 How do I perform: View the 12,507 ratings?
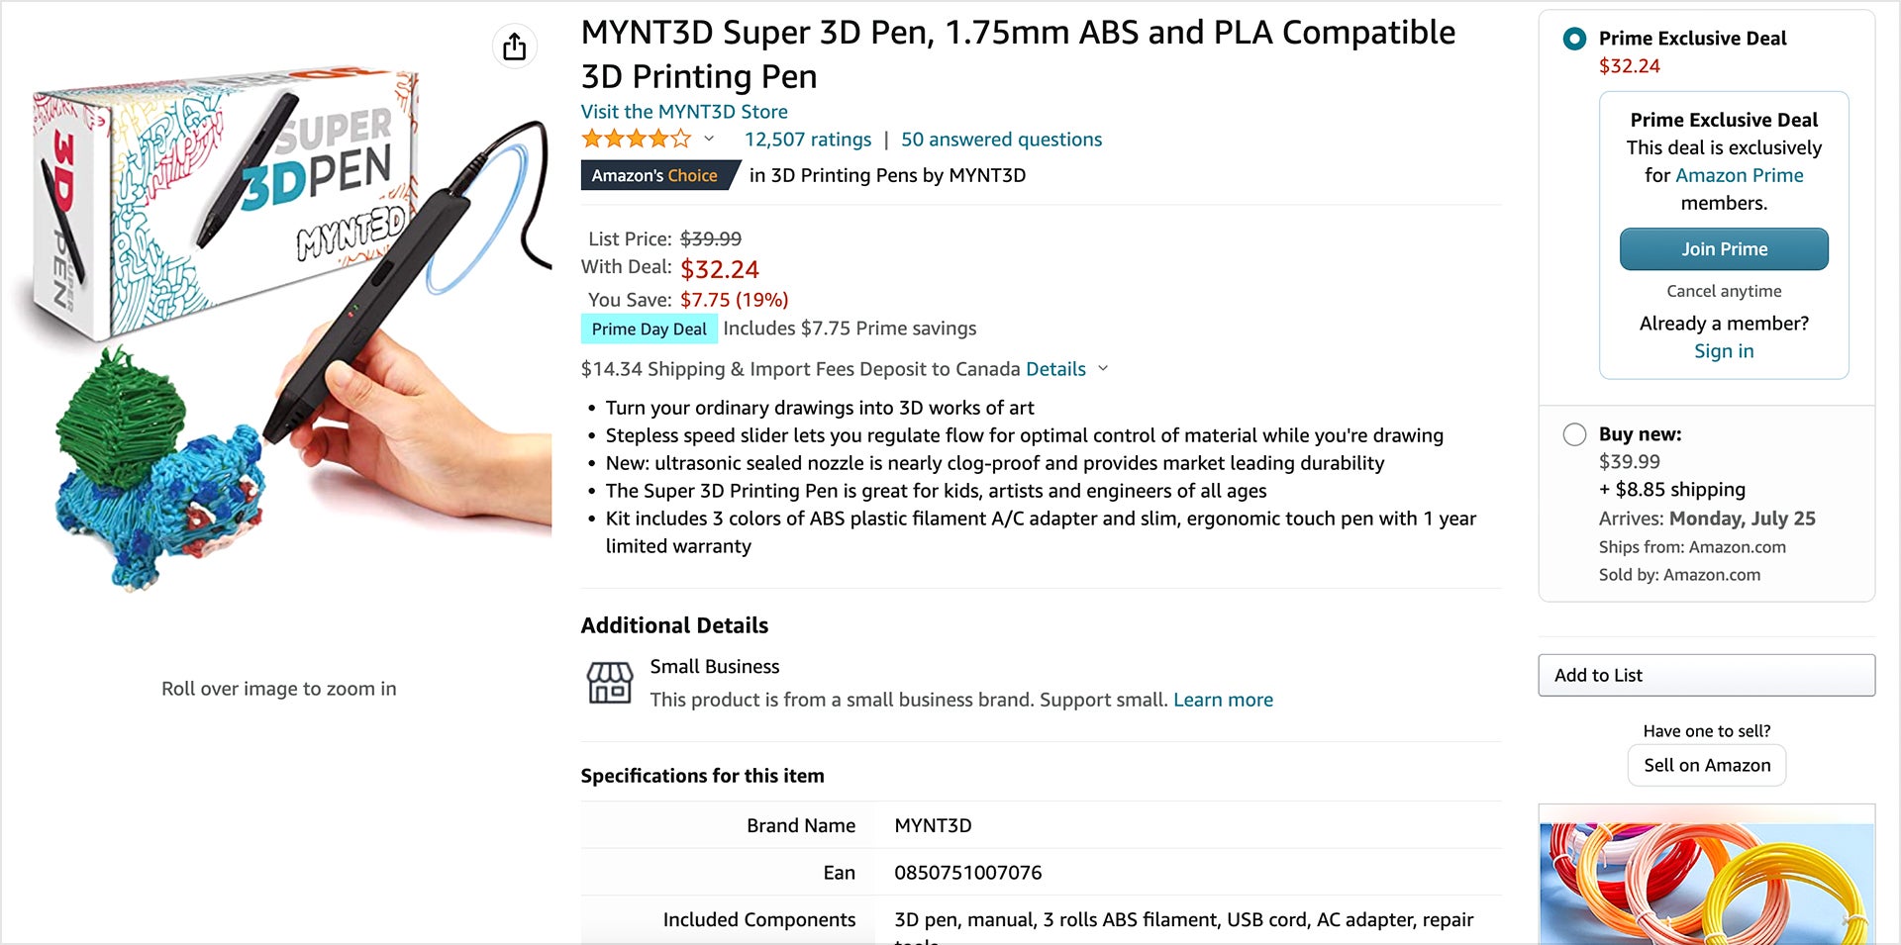808,139
